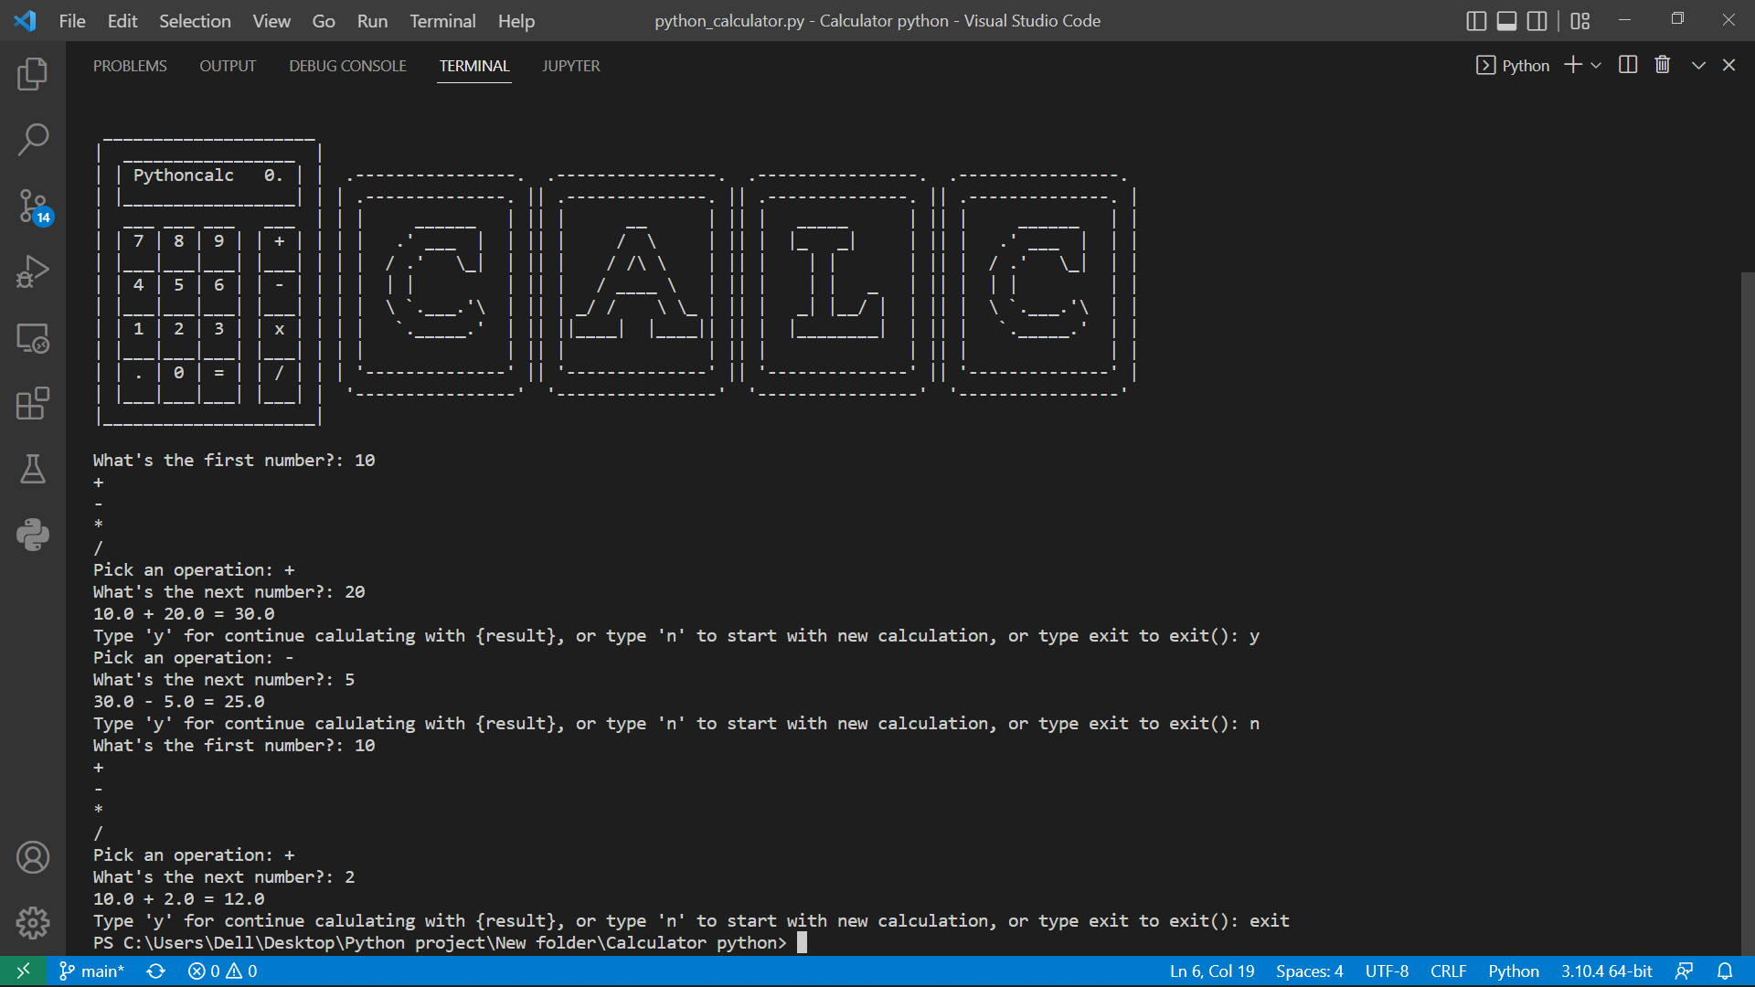1755x987 pixels.
Task: Kill the active terminal with trash icon
Action: (x=1662, y=65)
